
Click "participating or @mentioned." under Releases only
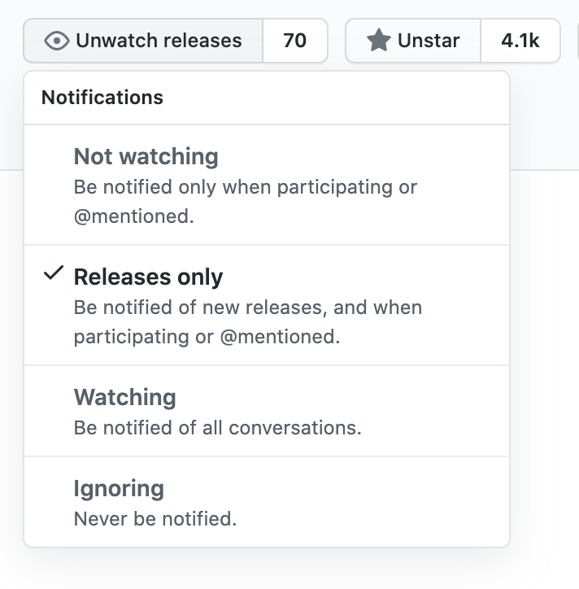click(x=207, y=337)
